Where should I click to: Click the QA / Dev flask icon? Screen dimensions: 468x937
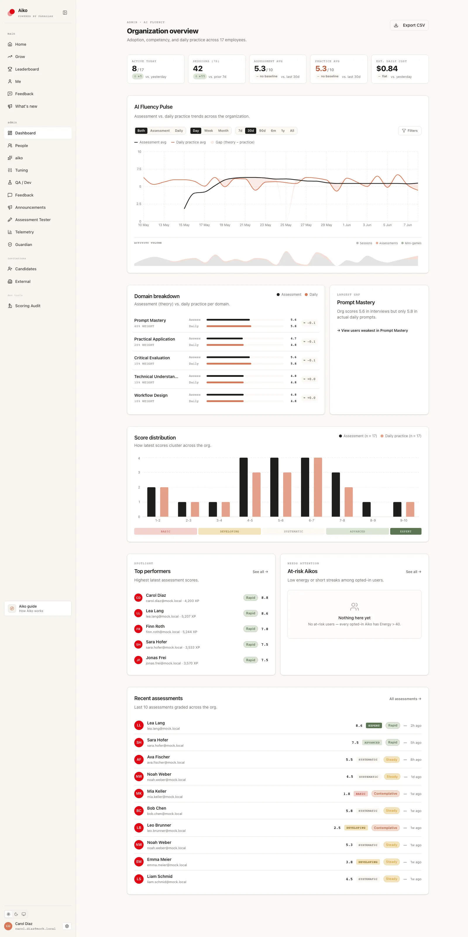pos(10,183)
